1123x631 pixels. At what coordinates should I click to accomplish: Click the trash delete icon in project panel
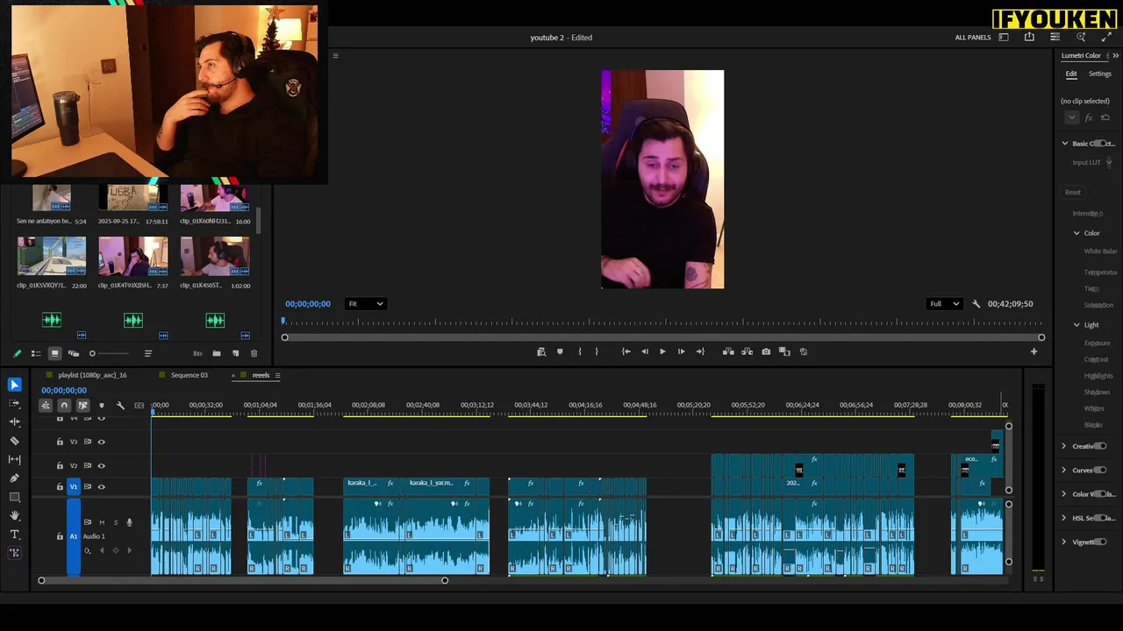click(x=254, y=353)
